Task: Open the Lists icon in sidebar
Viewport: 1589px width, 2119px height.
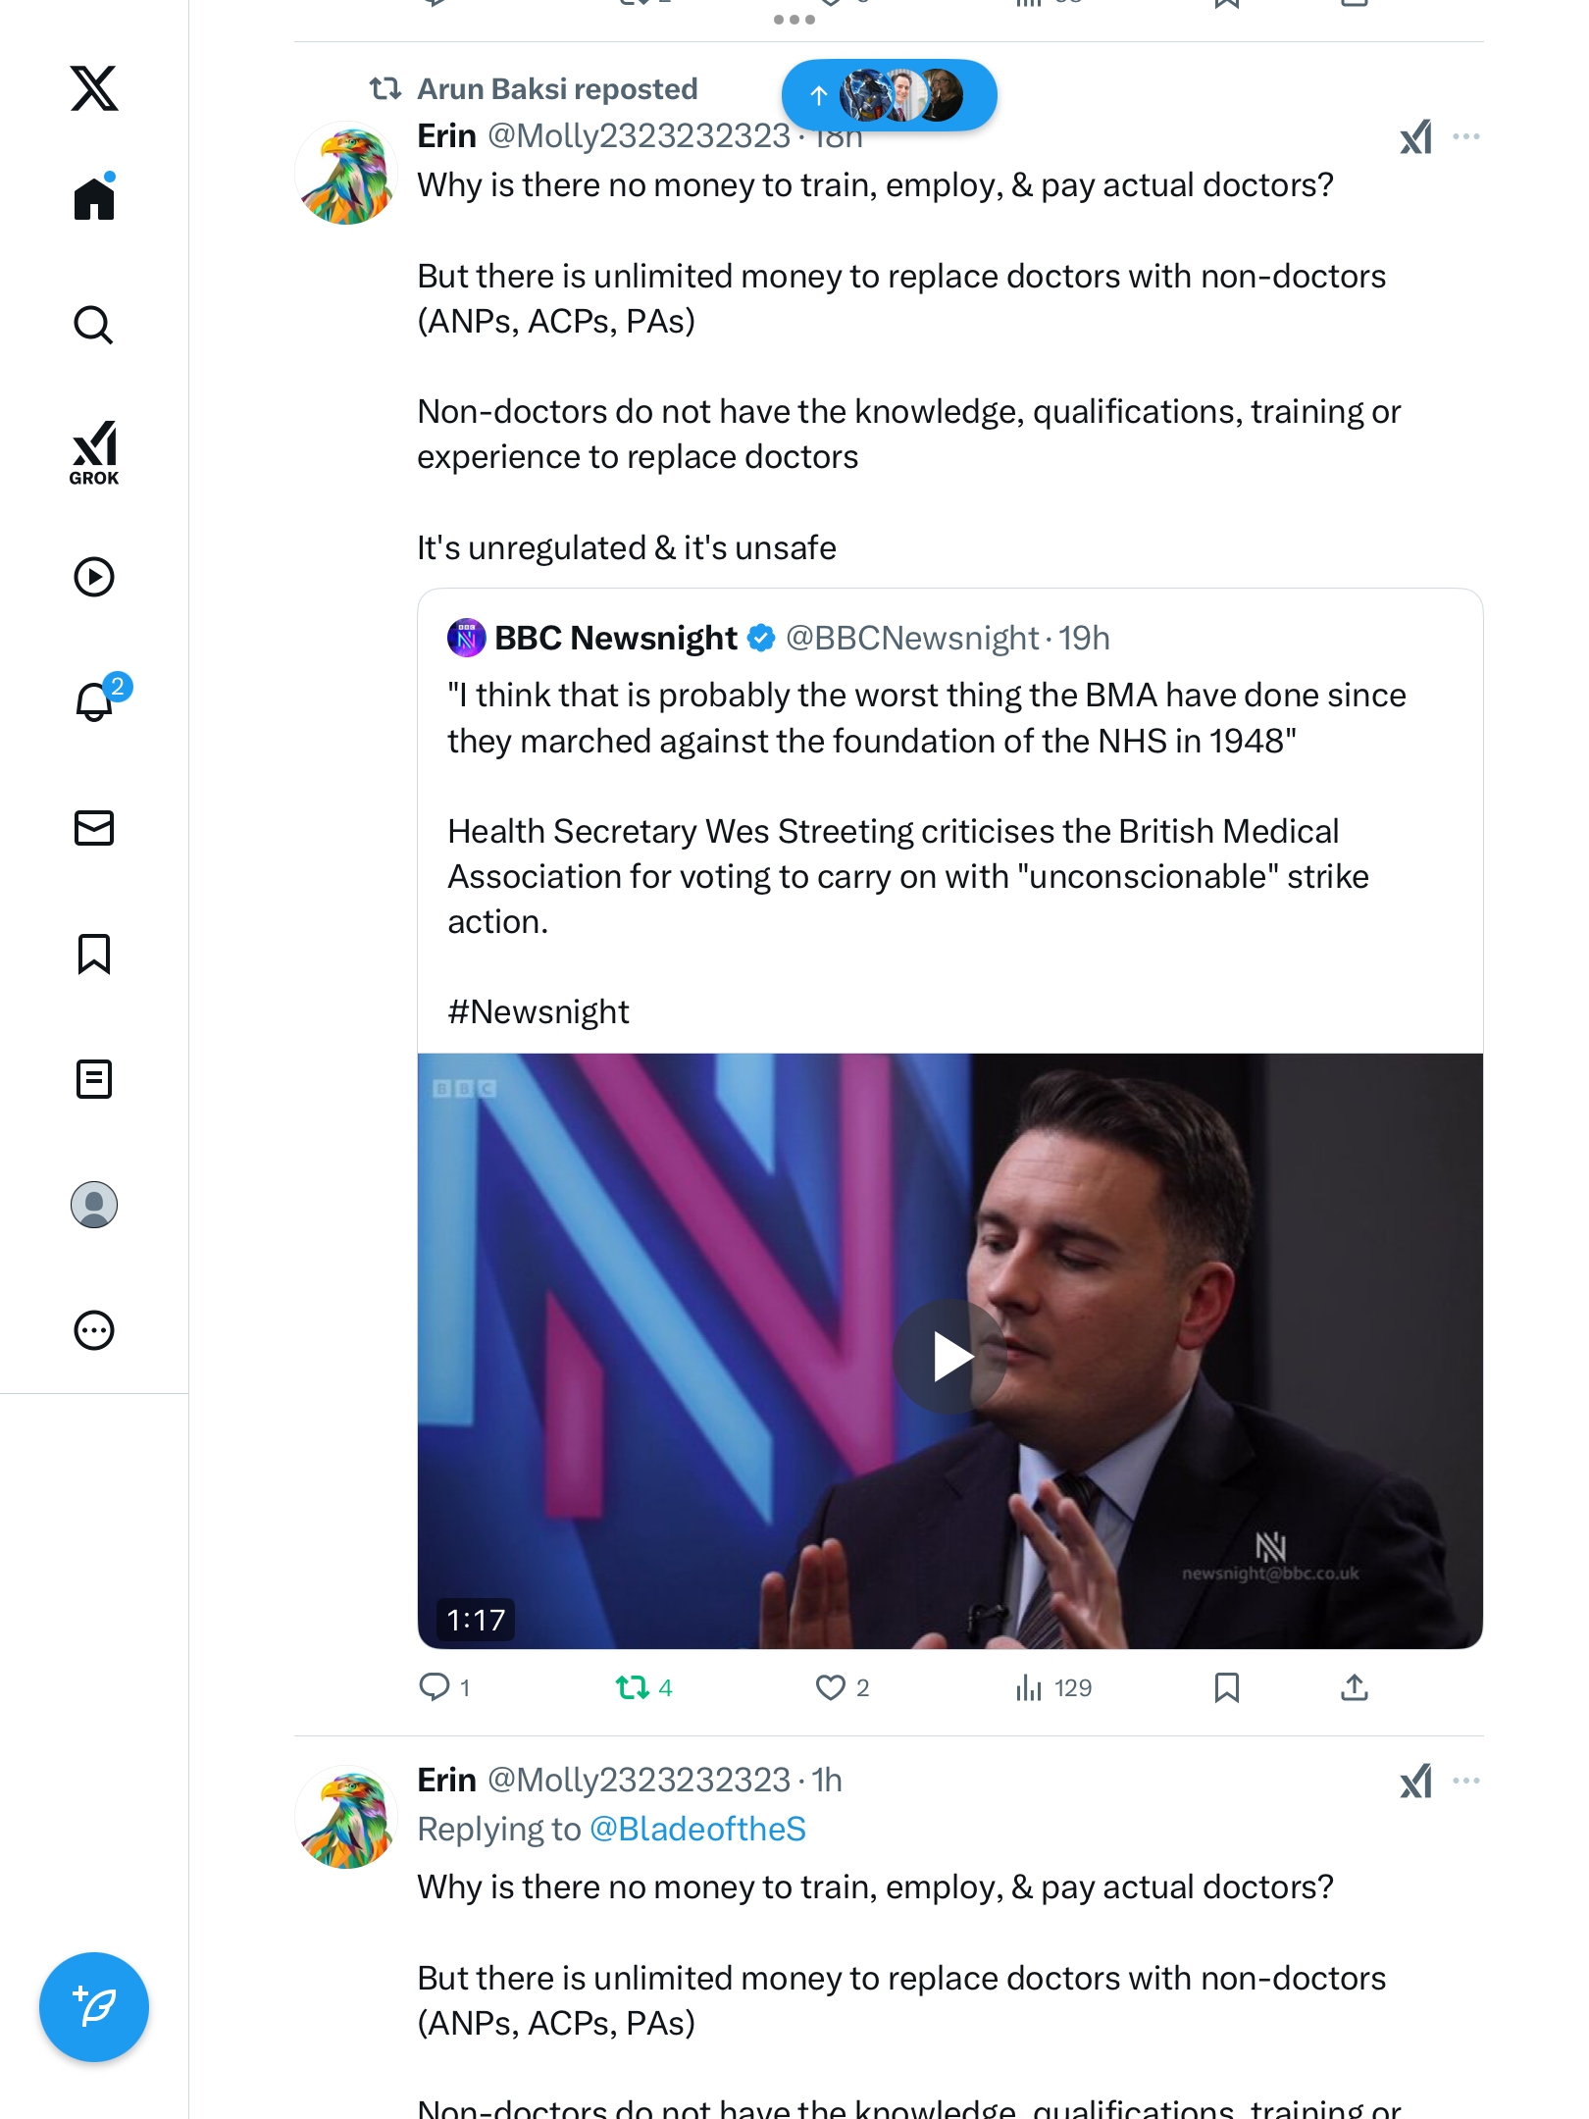Action: click(x=94, y=1079)
